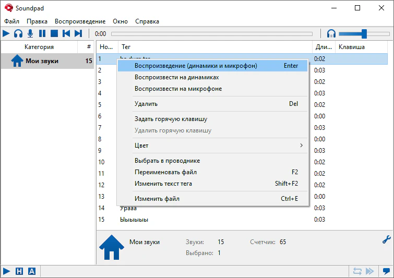Choose Удалить from the context menu
Viewport: 394px width, 278px height.
[146, 104]
